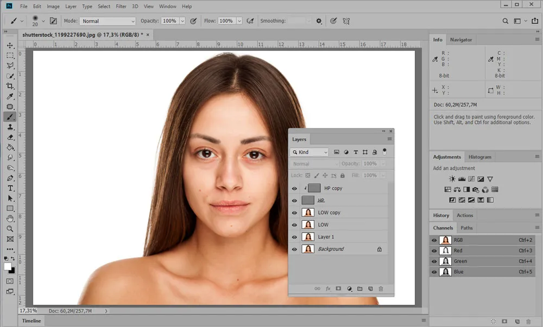The height and width of the screenshot is (327, 543).
Task: Close the shutterstock document tab
Action: (x=148, y=35)
